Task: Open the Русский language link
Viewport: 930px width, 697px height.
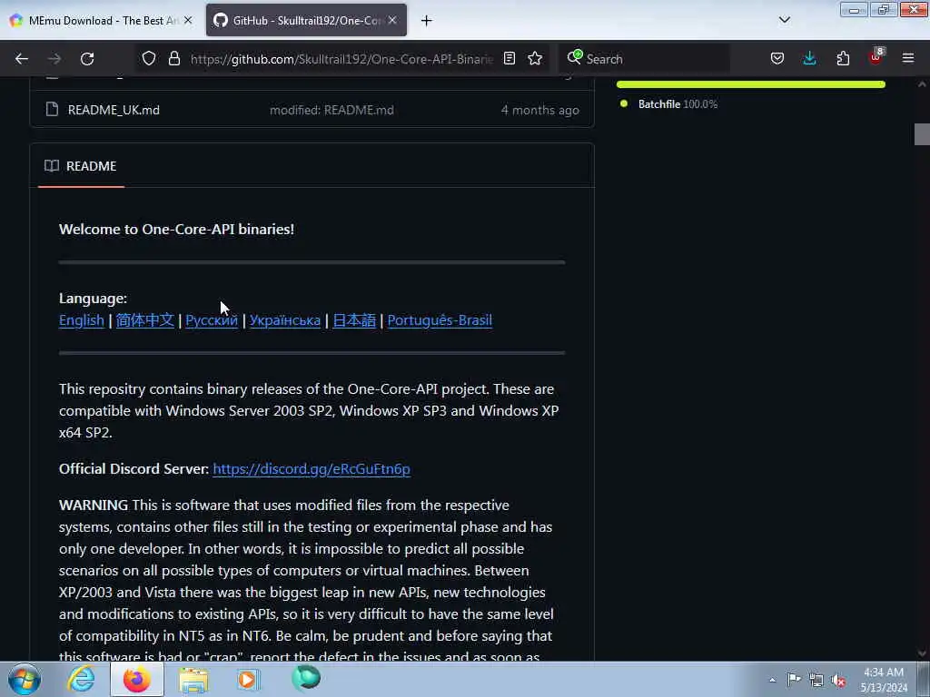Action: coord(211,320)
